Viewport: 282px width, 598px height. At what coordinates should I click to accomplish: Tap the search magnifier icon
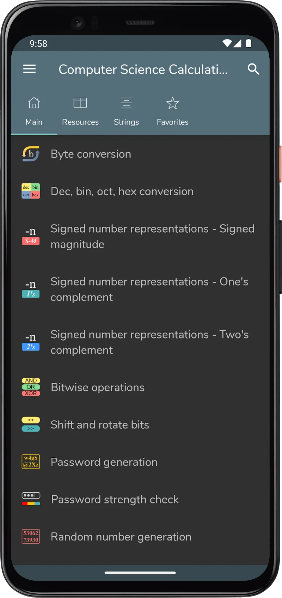(x=253, y=69)
